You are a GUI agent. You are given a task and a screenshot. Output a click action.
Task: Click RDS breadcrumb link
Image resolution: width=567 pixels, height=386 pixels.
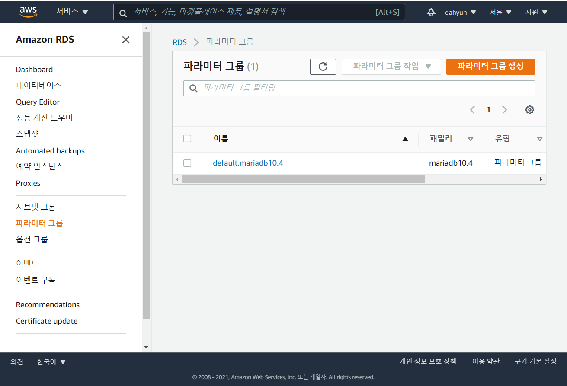pyautogui.click(x=179, y=42)
